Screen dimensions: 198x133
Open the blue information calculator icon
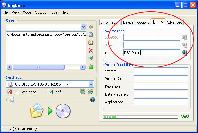pos(93,100)
